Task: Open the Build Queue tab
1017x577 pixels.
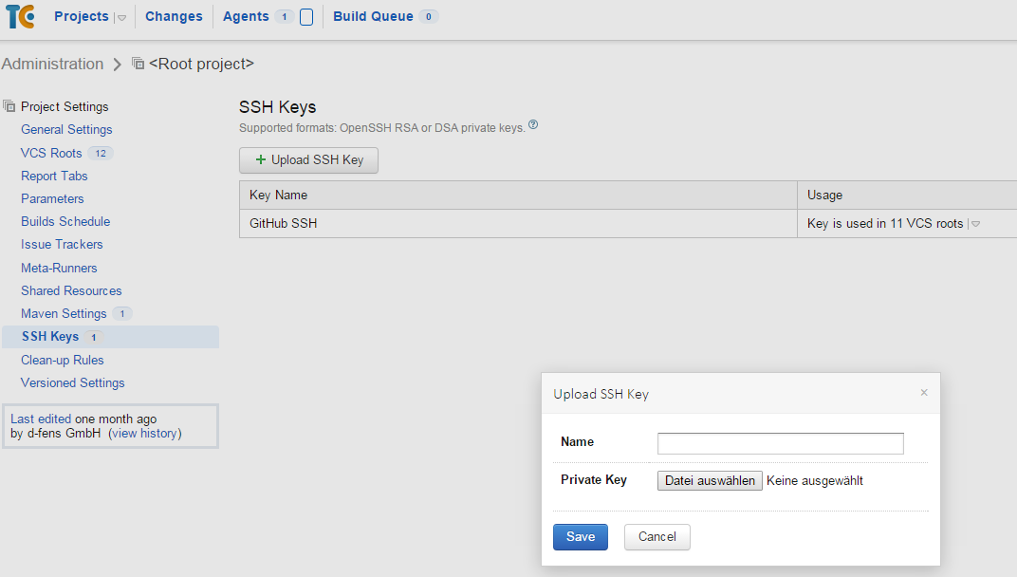Action: tap(373, 16)
